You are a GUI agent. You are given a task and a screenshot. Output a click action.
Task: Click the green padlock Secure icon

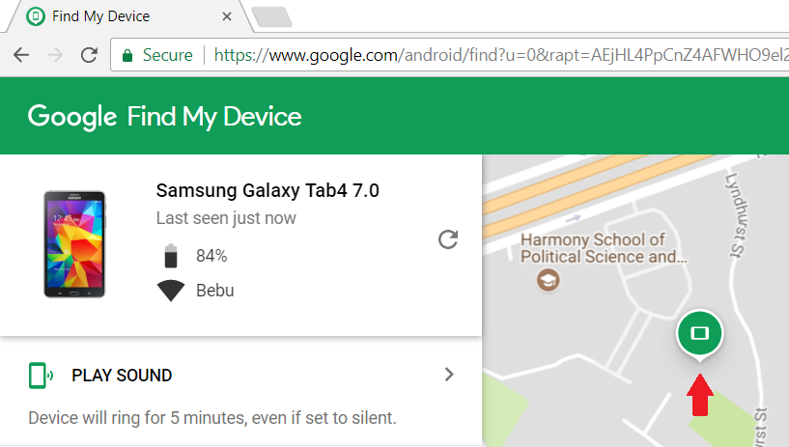tap(127, 55)
